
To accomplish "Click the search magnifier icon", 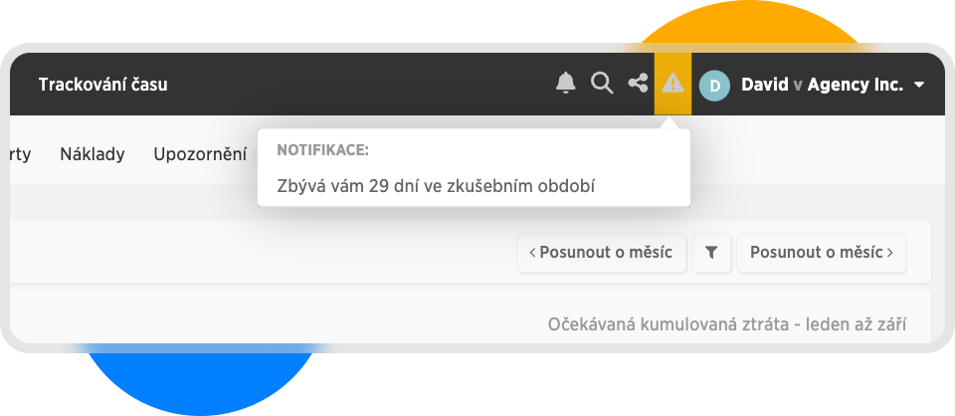I will point(602,84).
